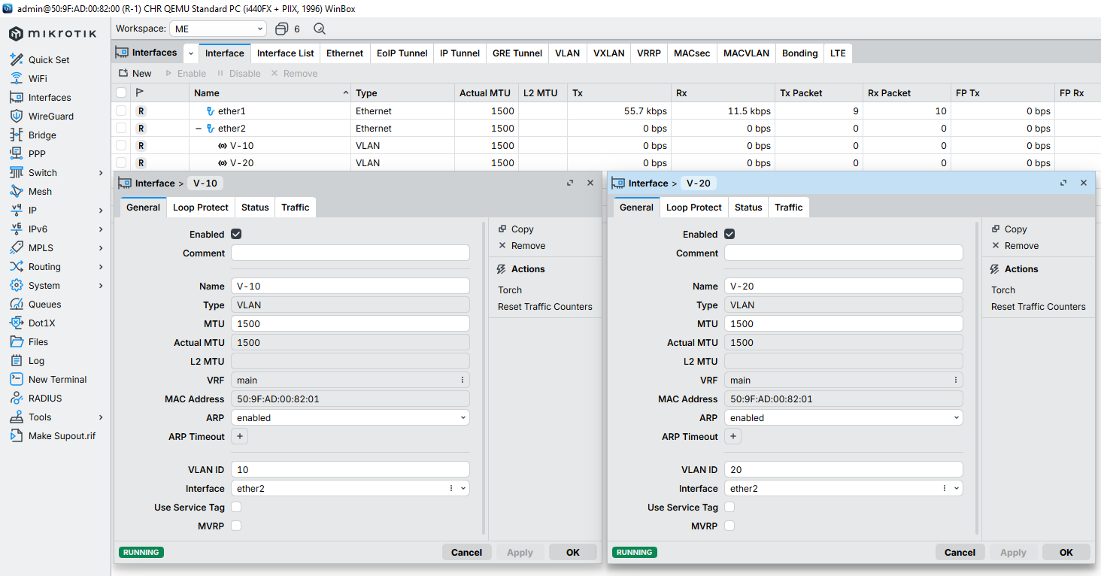Expand Interface ether2 dropdown in V-20 window
Image resolution: width=1101 pixels, height=576 pixels.
pos(957,489)
